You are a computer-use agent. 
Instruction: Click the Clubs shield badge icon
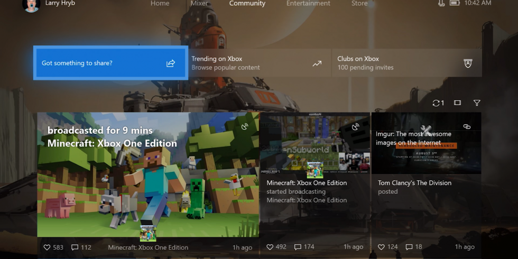point(468,63)
